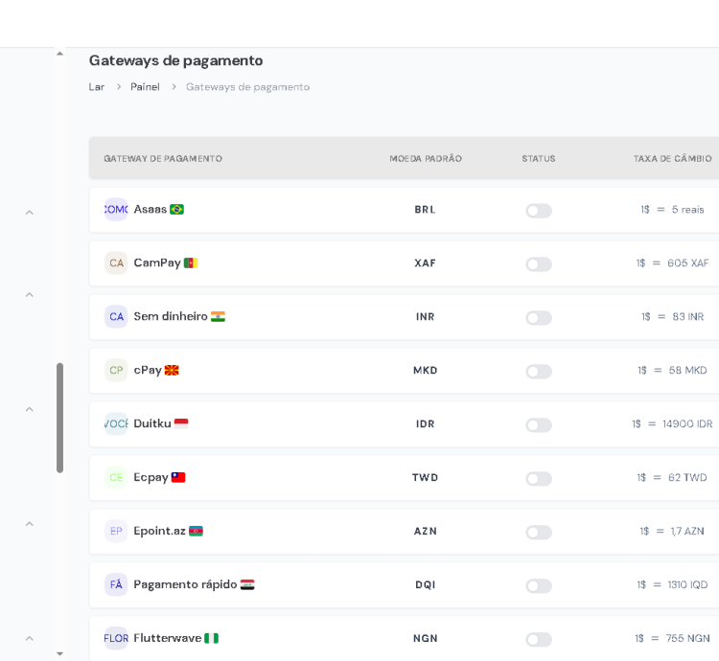Open the Flutterwave gateway name
This screenshot has height=661, width=719.
(x=168, y=638)
